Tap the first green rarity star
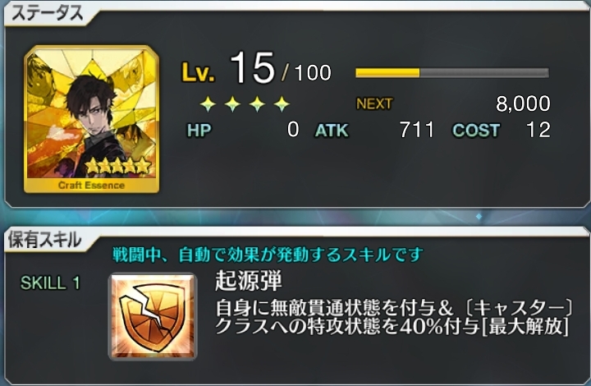The height and width of the screenshot is (386, 591). click(x=208, y=103)
